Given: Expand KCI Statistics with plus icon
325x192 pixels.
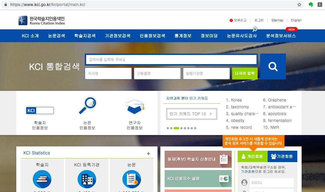Looking at the screenshot, I should click(x=148, y=154).
